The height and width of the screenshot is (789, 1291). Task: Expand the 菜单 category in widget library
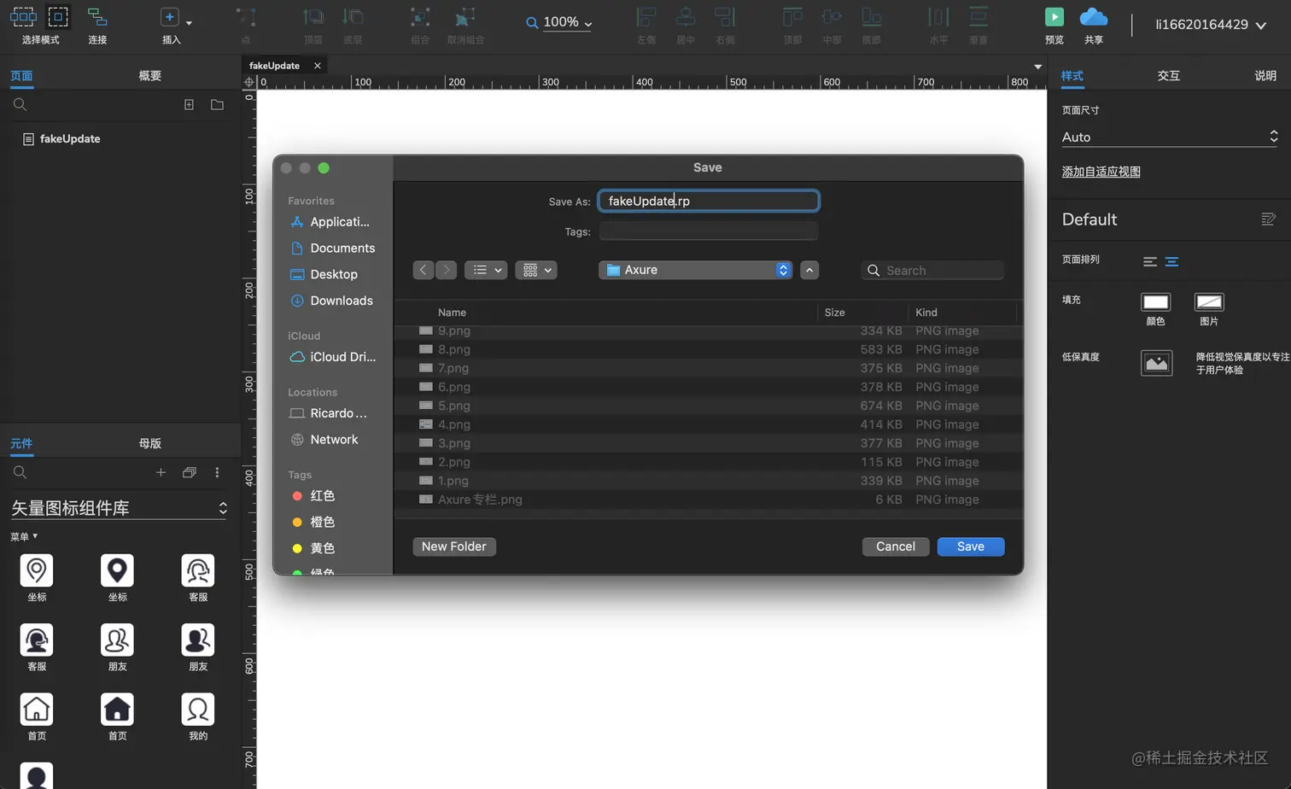(x=24, y=536)
